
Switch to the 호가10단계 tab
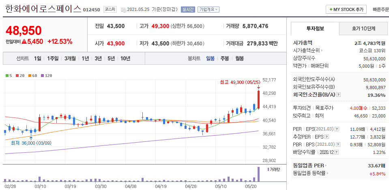(363, 28)
